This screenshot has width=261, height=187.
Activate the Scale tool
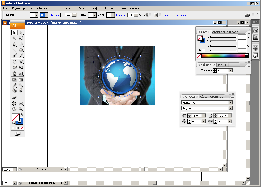coord(21,62)
